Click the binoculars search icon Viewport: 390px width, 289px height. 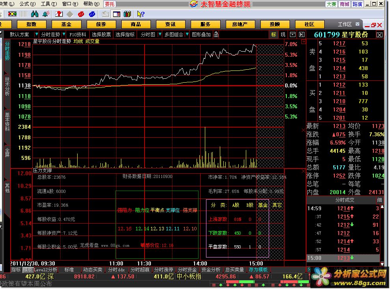[35, 14]
